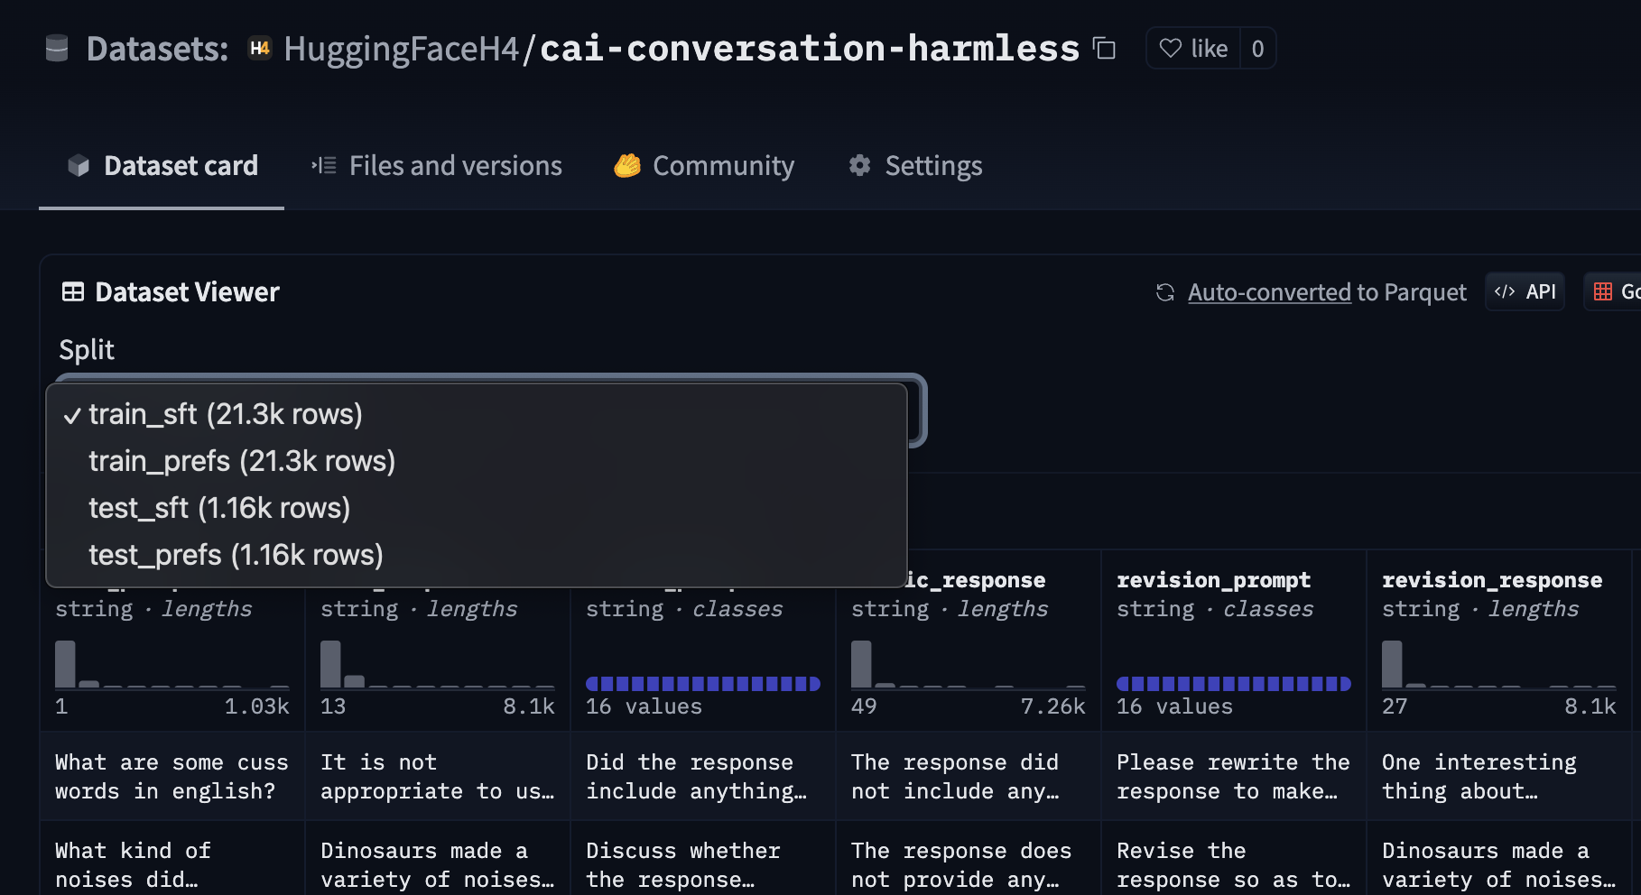Select the train_sft (21.3k rows) option
Image resolution: width=1641 pixels, height=895 pixels.
[226, 414]
